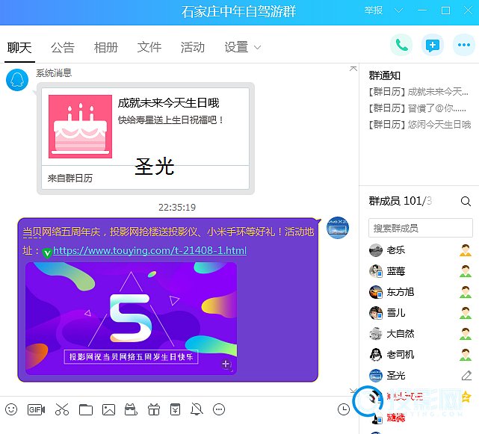Select member 老司机
This screenshot has height=434, width=479.
401,355
